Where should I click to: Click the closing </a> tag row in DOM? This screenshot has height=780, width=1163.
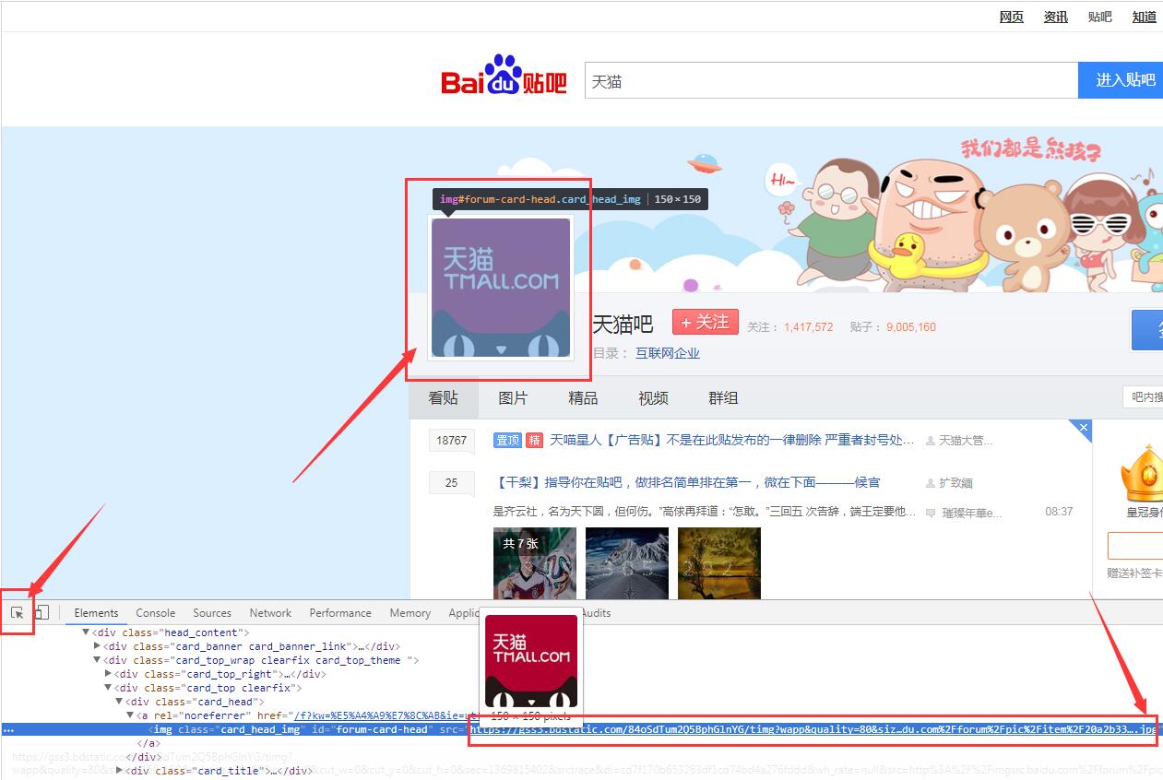[148, 743]
